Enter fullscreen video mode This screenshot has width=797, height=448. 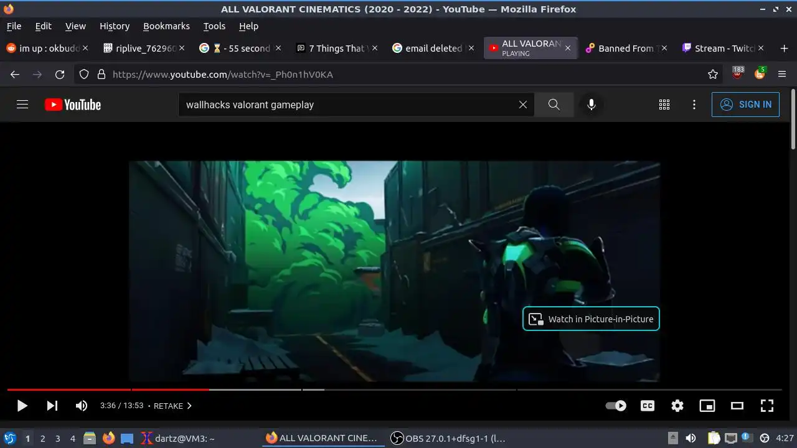pos(767,406)
